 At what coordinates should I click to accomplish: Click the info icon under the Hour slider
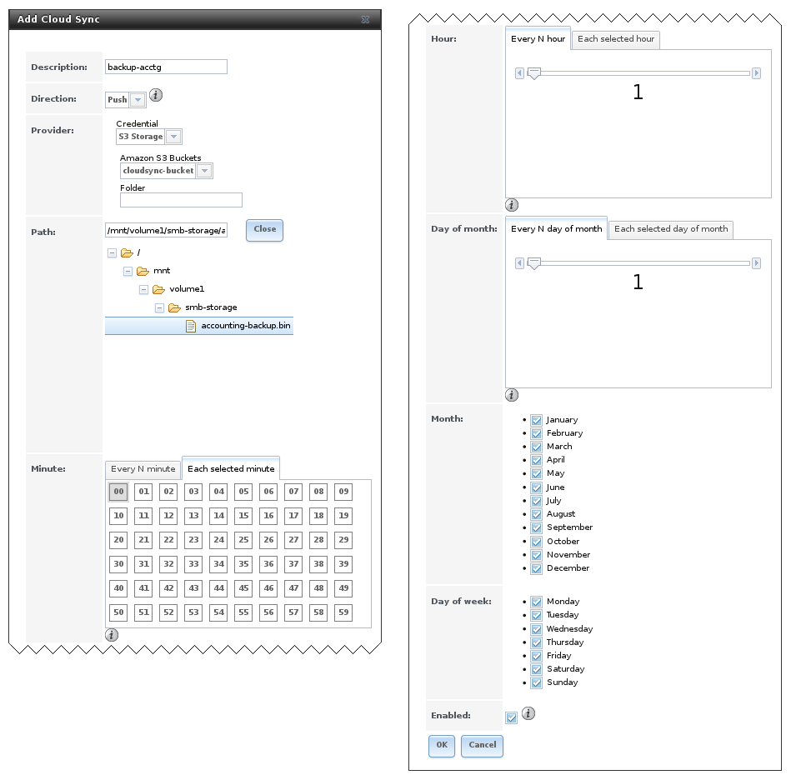512,205
